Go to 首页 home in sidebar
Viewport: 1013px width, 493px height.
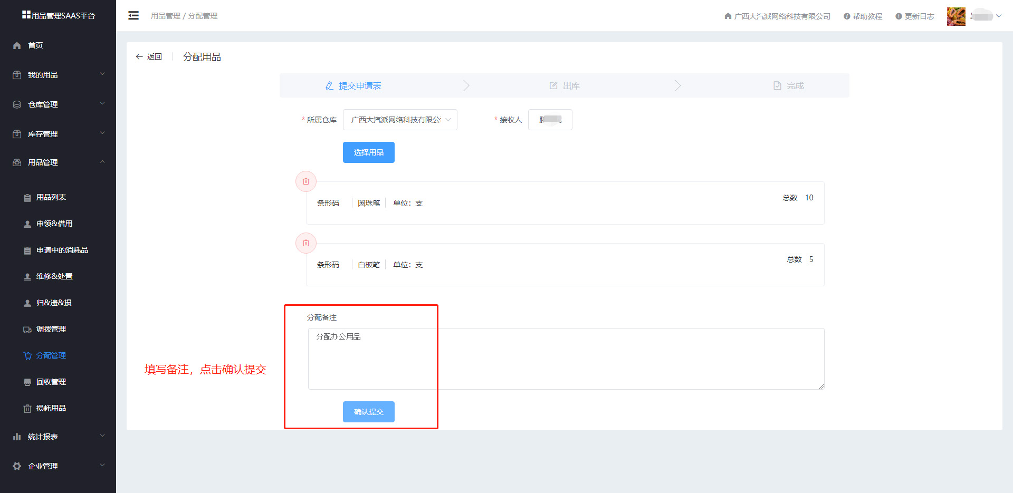point(35,45)
